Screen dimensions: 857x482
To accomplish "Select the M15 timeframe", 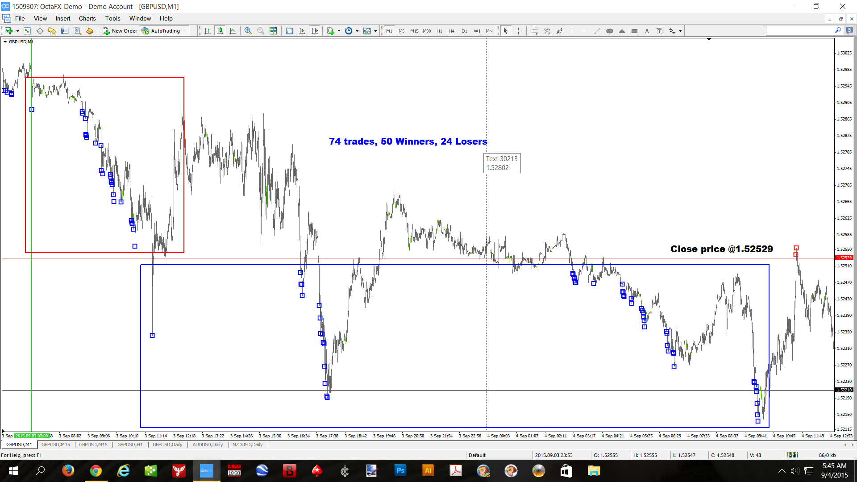I will coord(414,31).
